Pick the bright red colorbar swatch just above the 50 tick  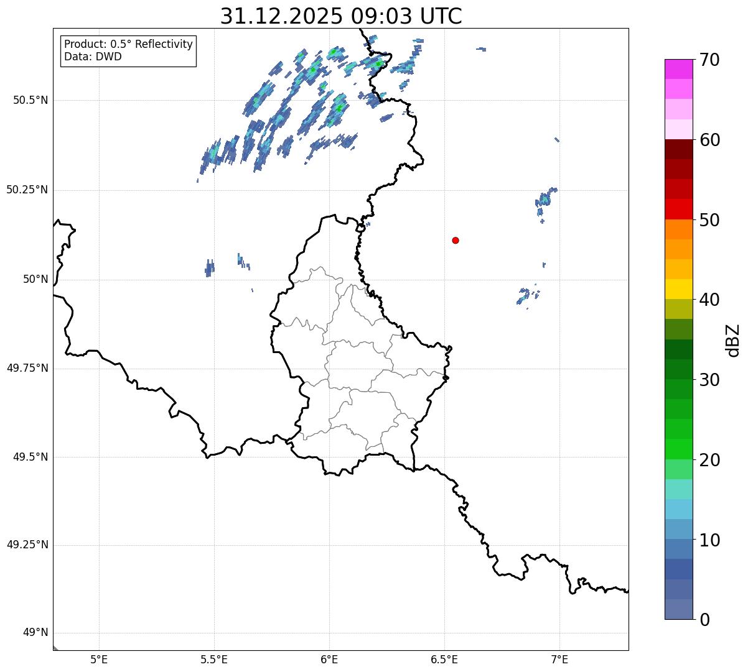678,209
